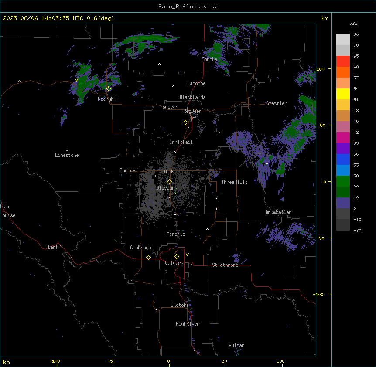Viewport: 376px width, 367px height.
Task: Pick the dark green 10-20 dBZ legend swatch
Action: tap(343, 192)
